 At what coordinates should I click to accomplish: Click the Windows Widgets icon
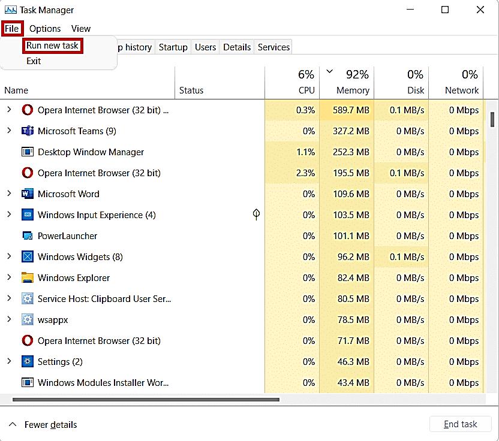(x=27, y=256)
